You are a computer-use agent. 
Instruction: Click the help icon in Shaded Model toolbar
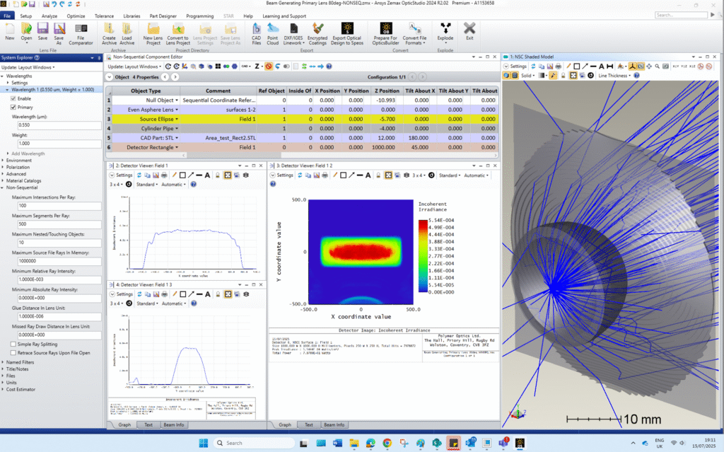(x=636, y=75)
